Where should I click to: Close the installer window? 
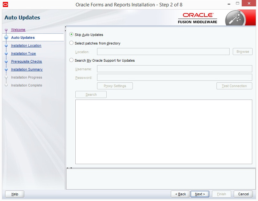point(249,3)
